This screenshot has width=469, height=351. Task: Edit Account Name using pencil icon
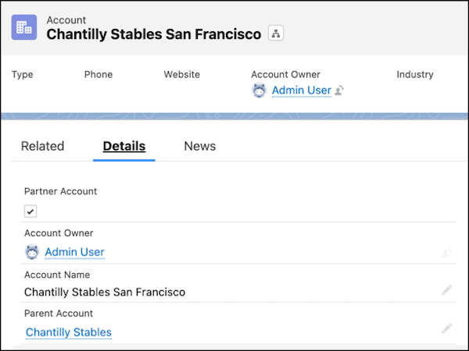(x=446, y=290)
